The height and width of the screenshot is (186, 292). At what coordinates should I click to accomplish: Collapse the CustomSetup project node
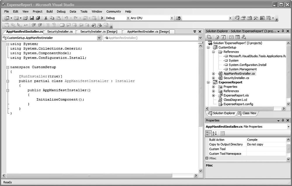coord(208,47)
